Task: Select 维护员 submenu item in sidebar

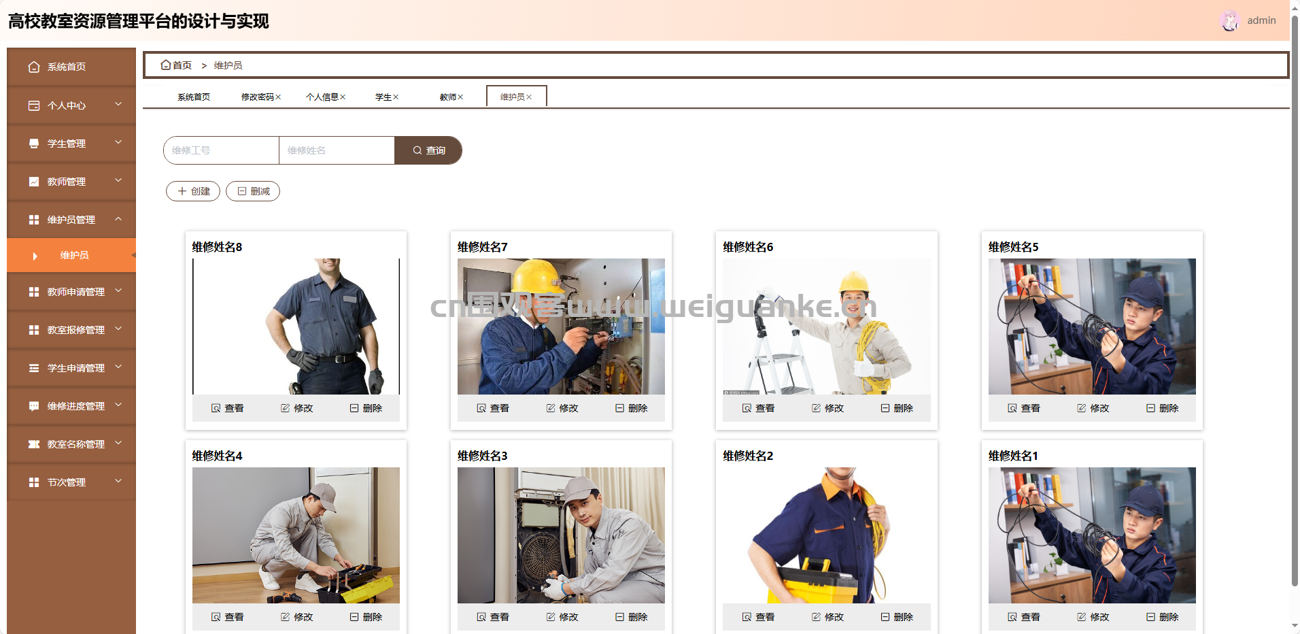Action: click(x=74, y=255)
